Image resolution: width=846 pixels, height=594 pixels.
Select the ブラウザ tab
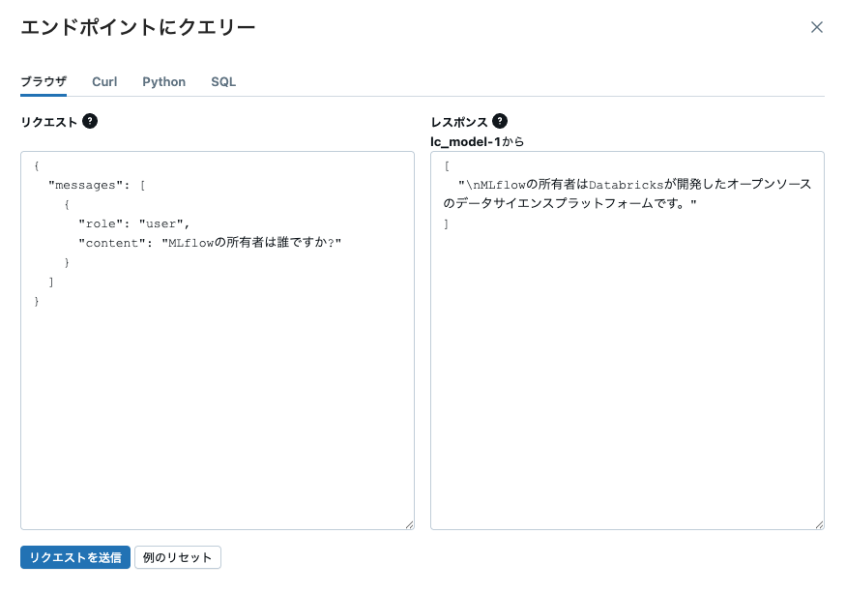click(x=43, y=82)
